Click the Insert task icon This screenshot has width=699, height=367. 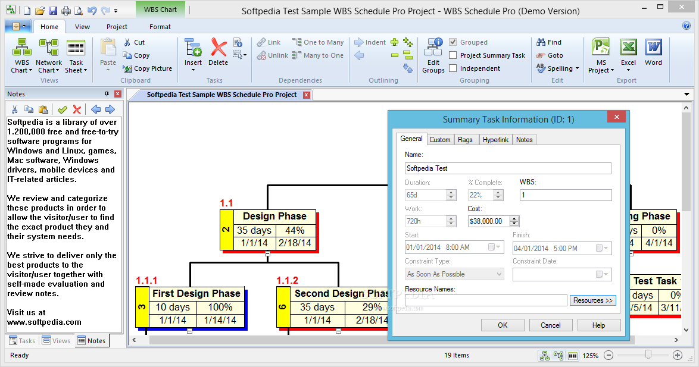coord(193,48)
